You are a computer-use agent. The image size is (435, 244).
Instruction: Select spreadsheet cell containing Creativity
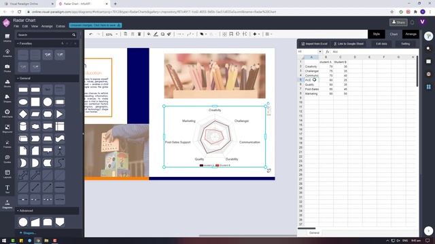coord(311,66)
